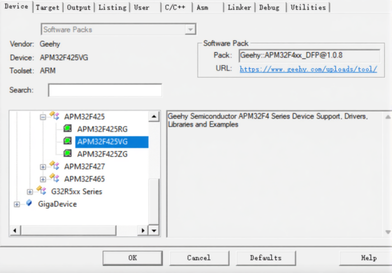Image resolution: width=392 pixels, height=273 pixels.
Task: Click the Defaults button
Action: pos(265,258)
